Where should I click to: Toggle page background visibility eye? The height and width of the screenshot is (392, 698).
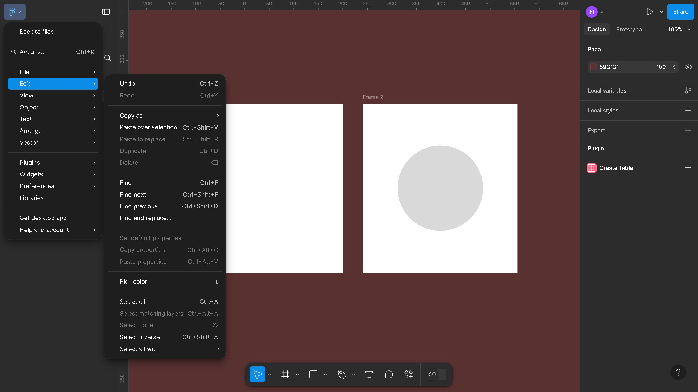click(x=688, y=67)
